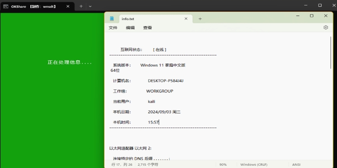Click 正在处理信息 text in terminal
The height and width of the screenshot is (168, 337).
point(70,63)
